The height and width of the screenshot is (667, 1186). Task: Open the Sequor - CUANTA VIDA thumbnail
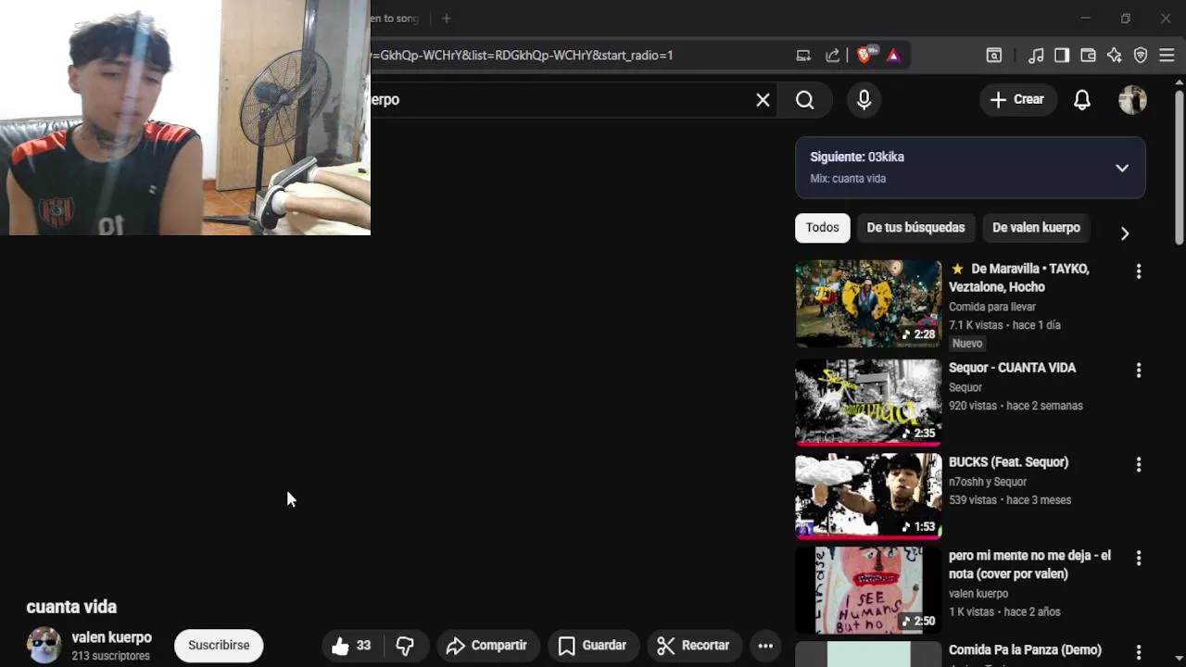tap(868, 402)
